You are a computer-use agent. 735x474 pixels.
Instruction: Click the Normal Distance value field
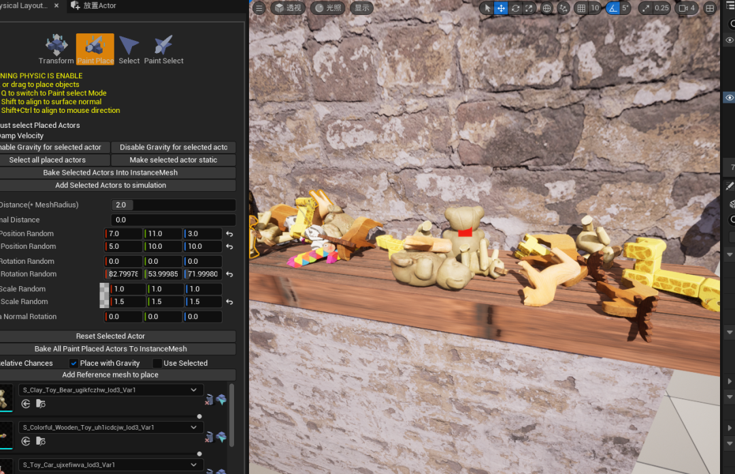click(174, 220)
